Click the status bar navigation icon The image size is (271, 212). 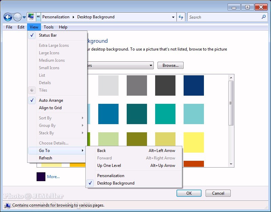(7, 205)
